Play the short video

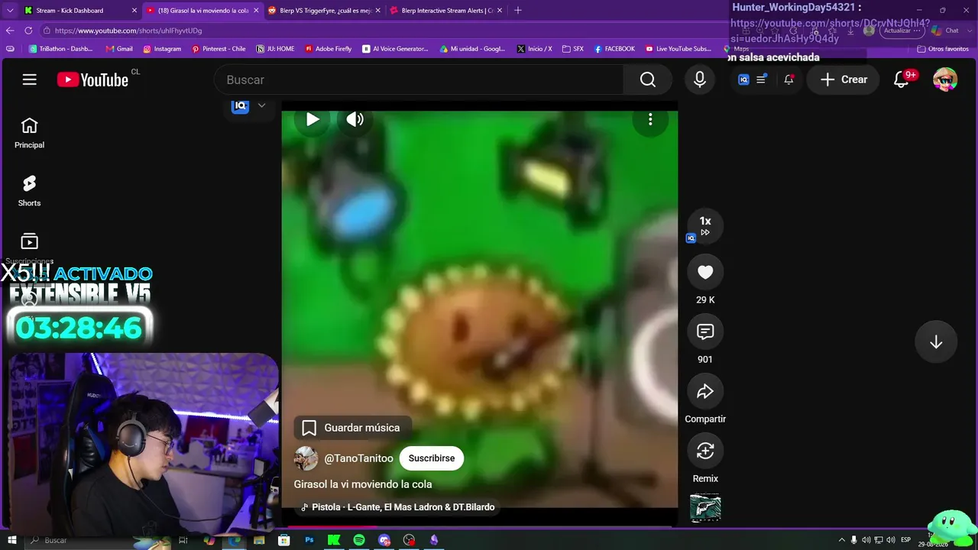tap(313, 119)
